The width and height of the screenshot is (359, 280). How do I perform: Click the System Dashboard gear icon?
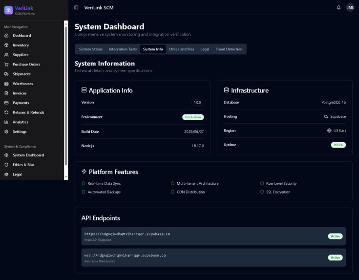(6, 155)
